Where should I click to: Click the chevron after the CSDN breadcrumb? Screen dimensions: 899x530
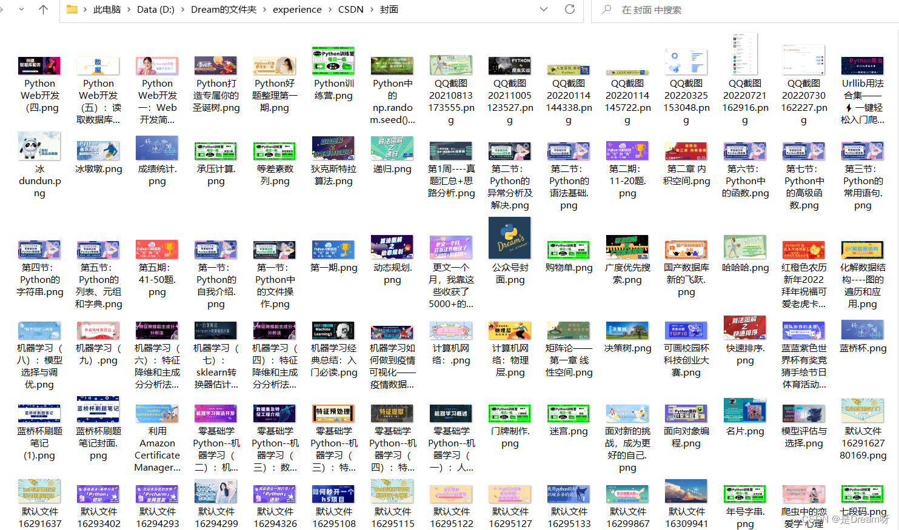[372, 10]
